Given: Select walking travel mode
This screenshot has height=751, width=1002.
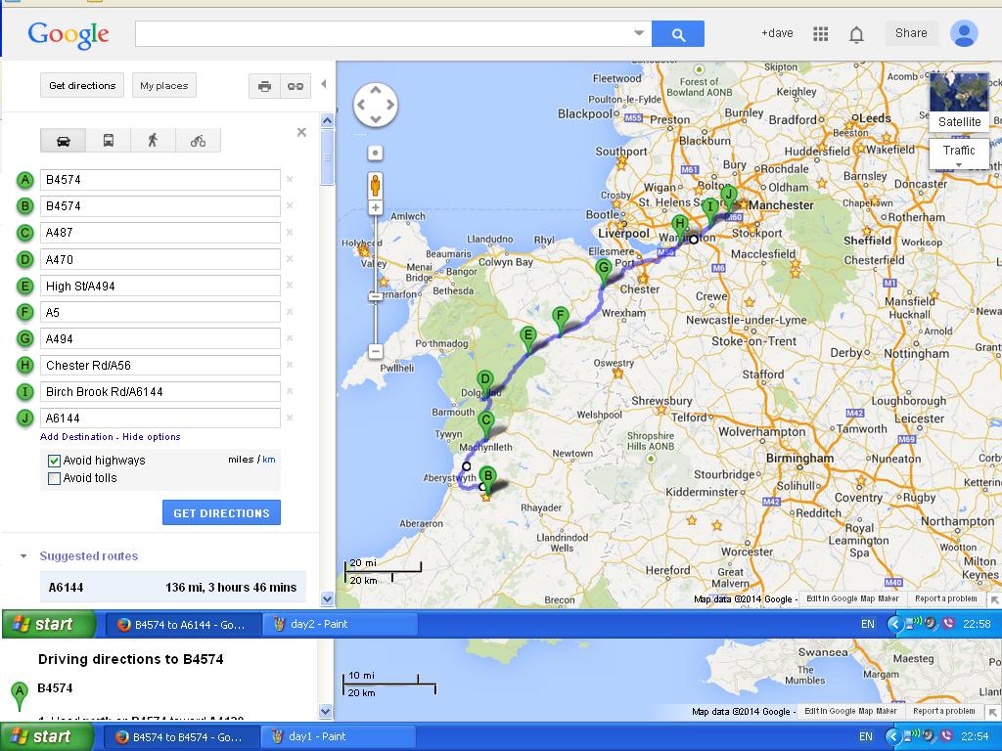Looking at the screenshot, I should [153, 141].
